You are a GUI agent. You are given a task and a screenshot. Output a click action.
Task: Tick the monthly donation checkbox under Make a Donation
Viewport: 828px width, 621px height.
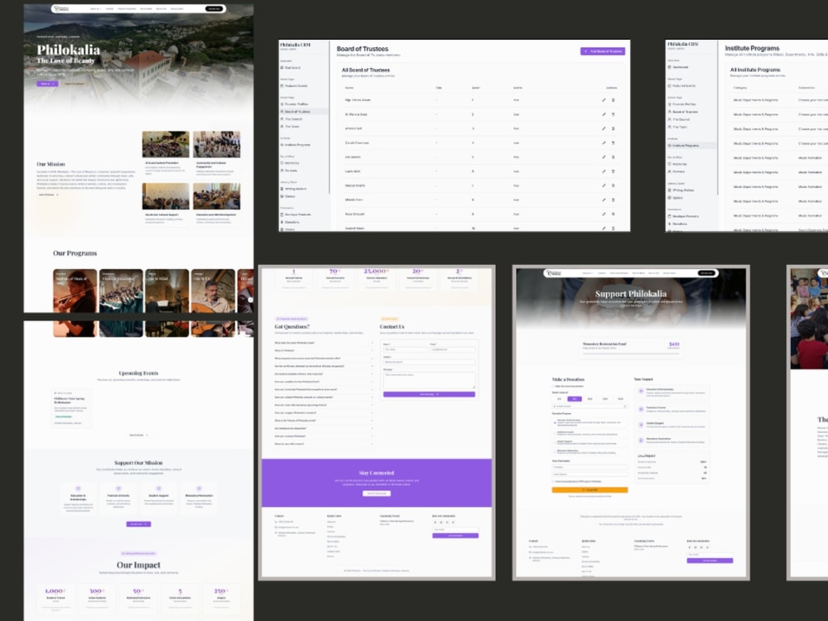pos(553,386)
